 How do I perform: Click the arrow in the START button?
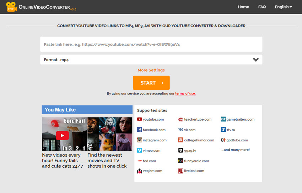[163, 83]
